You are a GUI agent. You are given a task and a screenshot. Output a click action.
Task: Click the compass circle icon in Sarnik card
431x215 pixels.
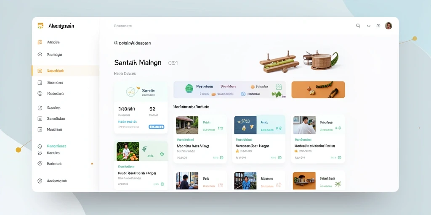tap(131, 92)
